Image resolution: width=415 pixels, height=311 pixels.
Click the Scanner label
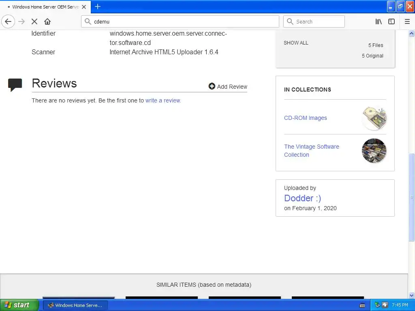point(43,52)
